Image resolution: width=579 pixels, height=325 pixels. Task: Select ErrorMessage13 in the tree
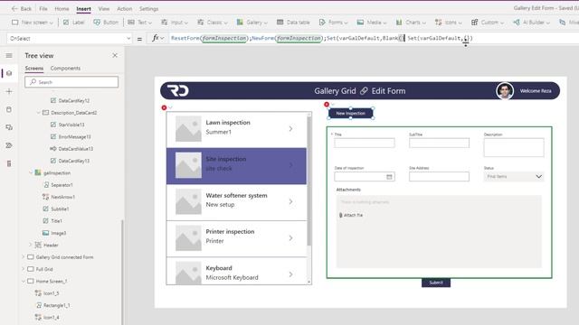click(x=74, y=136)
